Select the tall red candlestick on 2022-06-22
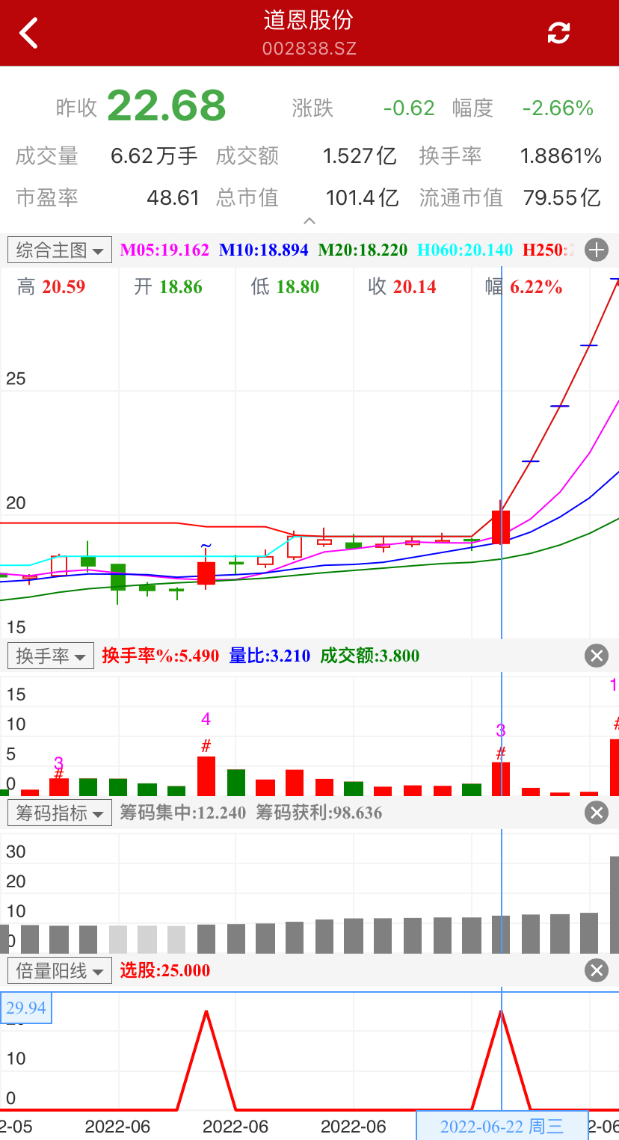The height and width of the screenshot is (1140, 619). pyautogui.click(x=501, y=527)
